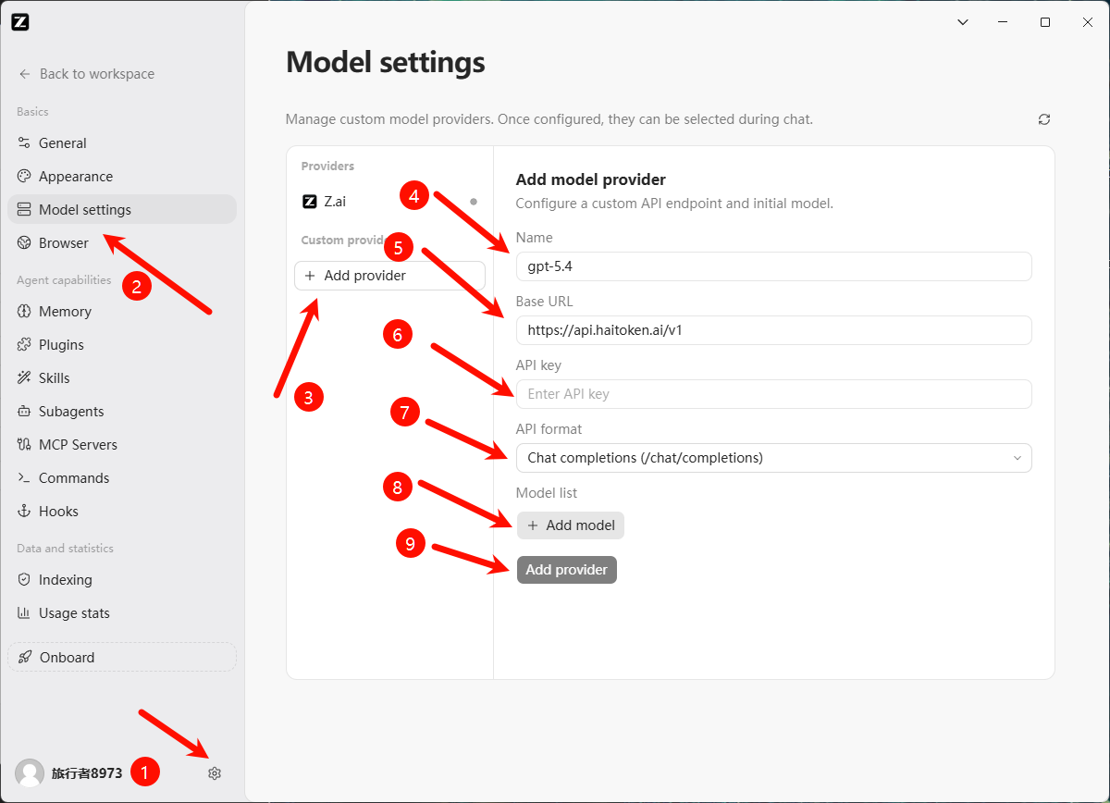This screenshot has width=1110, height=803.
Task: Click the Hooks anchor icon
Action: [24, 512]
